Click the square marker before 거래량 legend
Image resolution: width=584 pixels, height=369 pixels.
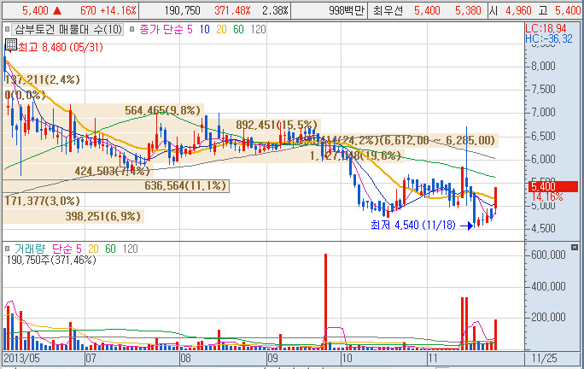point(7,249)
